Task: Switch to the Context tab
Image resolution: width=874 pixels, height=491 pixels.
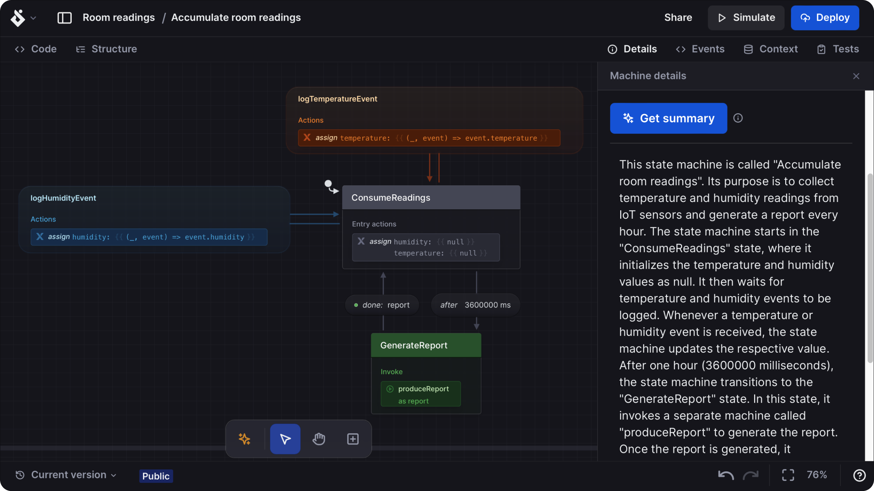Action: click(x=779, y=49)
